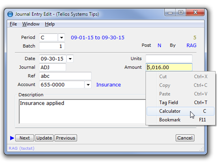The height and width of the screenshot is (165, 223).
Task: Click the Update button
Action: point(44,138)
